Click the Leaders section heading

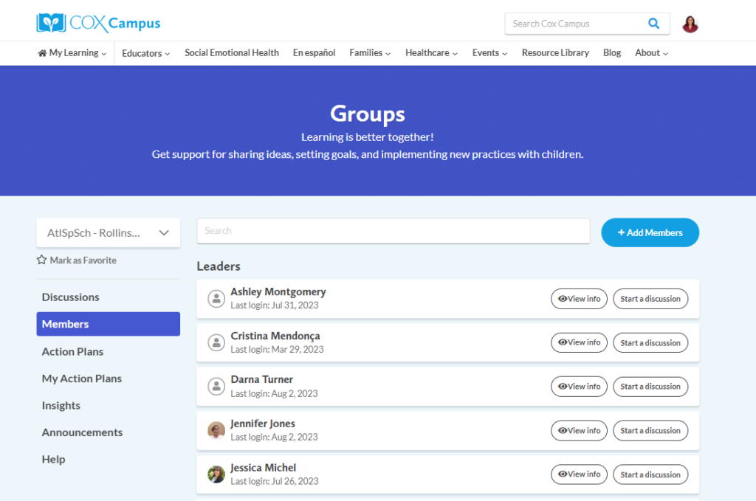tap(219, 266)
